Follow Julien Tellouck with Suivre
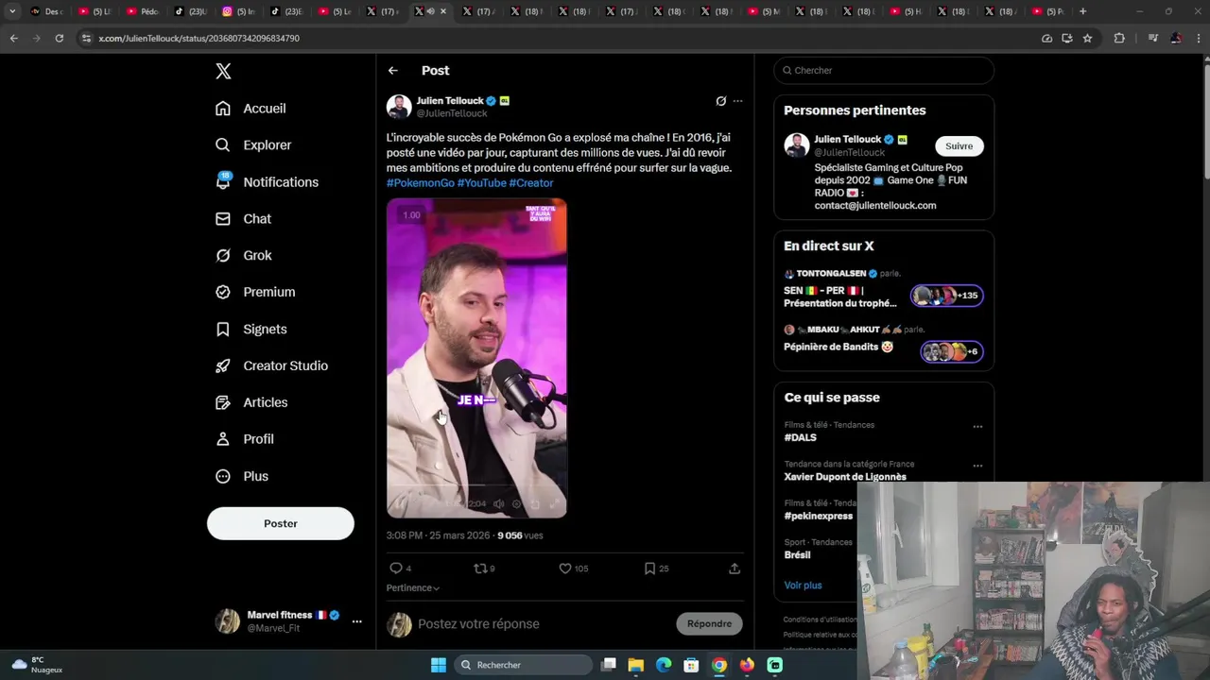This screenshot has width=1210, height=680. click(959, 146)
